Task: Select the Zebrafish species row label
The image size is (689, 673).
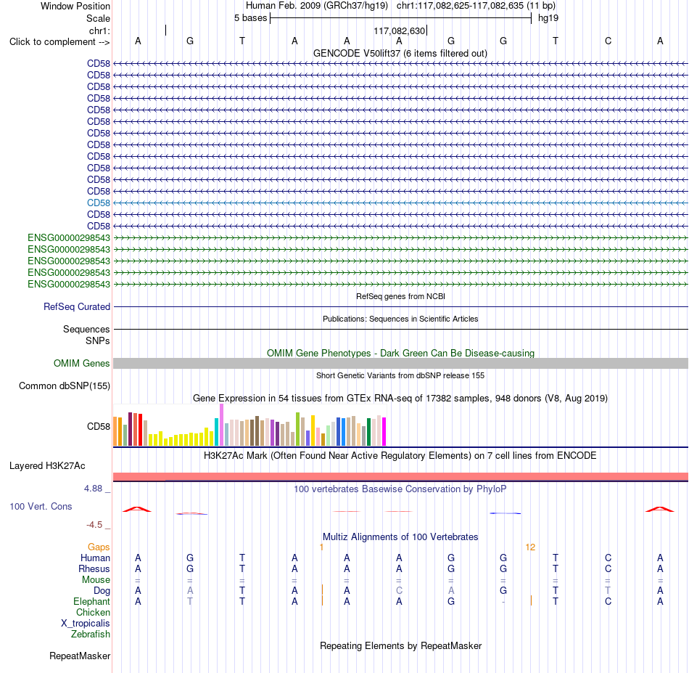Action: tap(91, 635)
